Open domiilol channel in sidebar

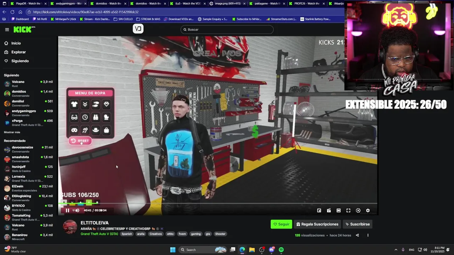[28, 103]
